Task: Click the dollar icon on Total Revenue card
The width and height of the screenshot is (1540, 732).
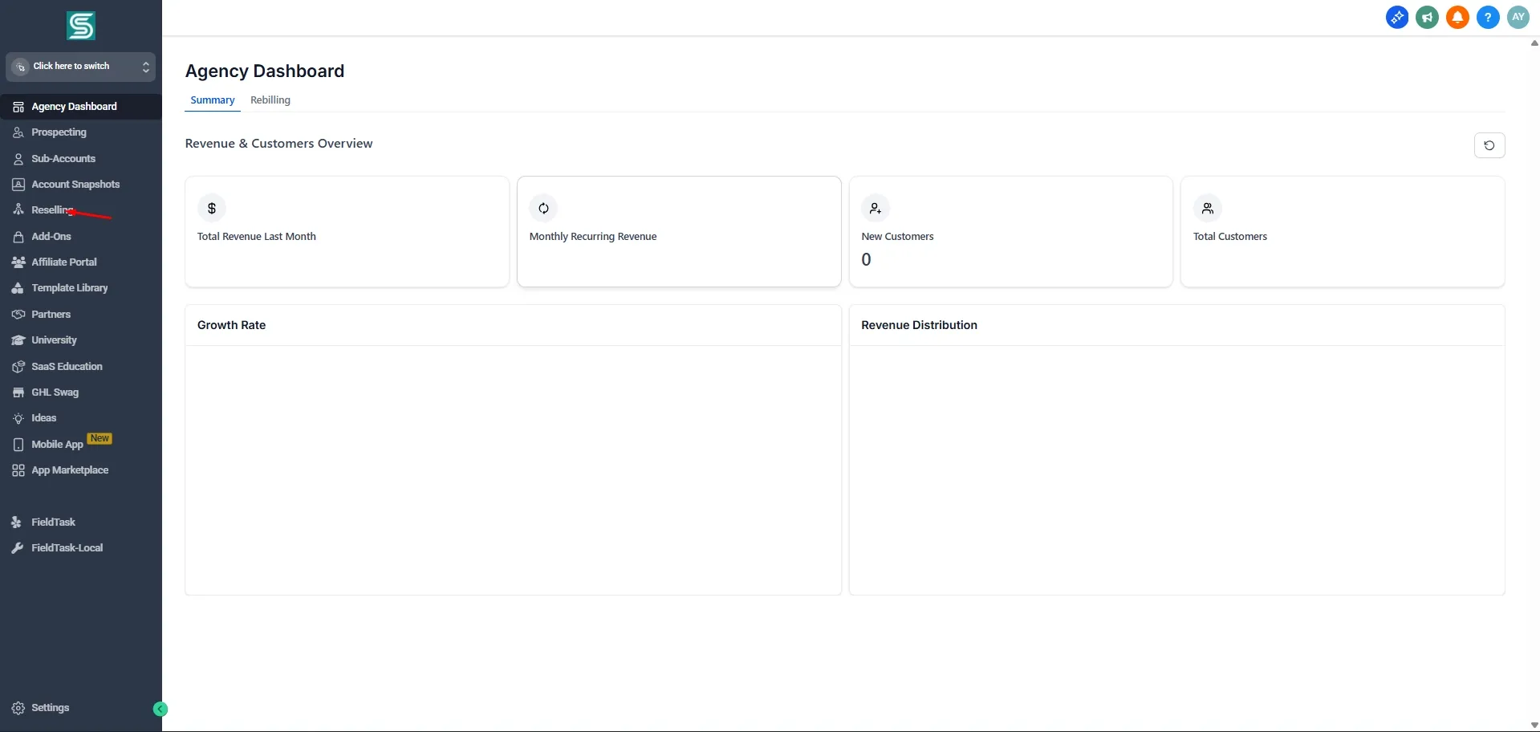Action: point(212,209)
